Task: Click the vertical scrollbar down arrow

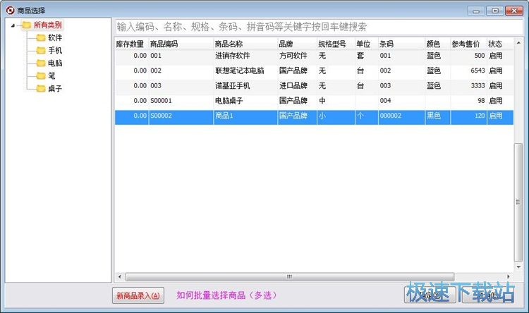Action: [x=518, y=266]
